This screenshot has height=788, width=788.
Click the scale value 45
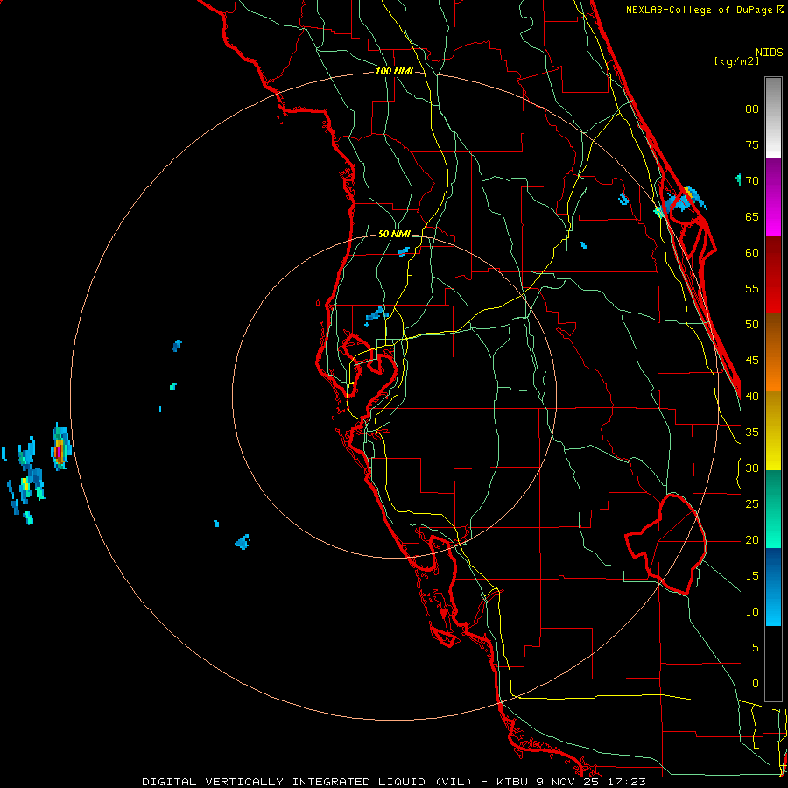tap(752, 361)
